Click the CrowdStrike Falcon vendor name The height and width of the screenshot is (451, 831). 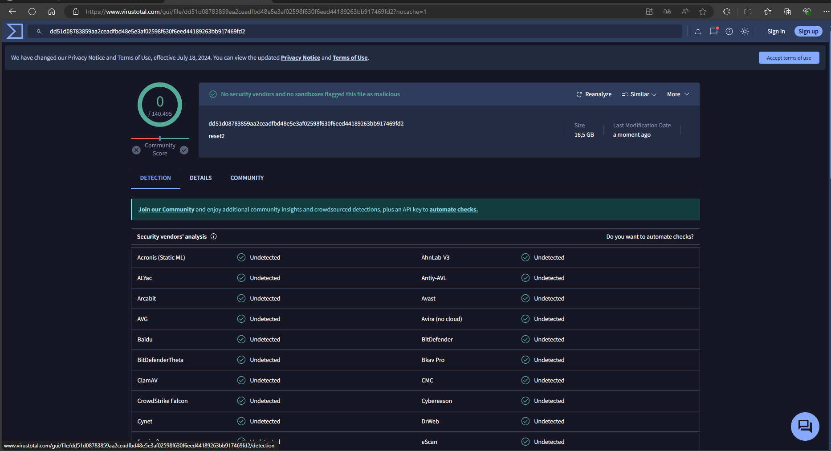tap(163, 401)
